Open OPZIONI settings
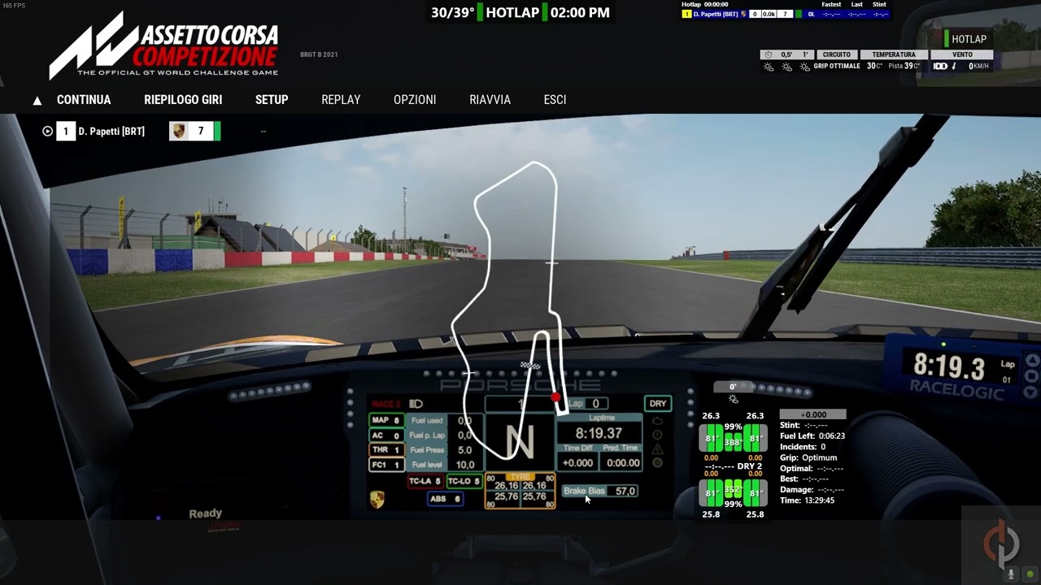 [415, 100]
